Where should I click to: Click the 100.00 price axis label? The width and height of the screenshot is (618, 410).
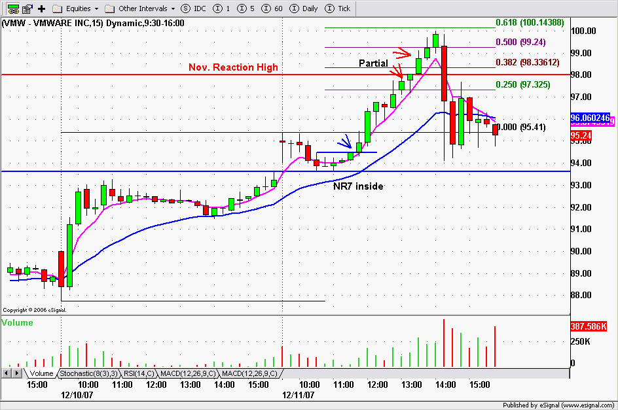(583, 31)
